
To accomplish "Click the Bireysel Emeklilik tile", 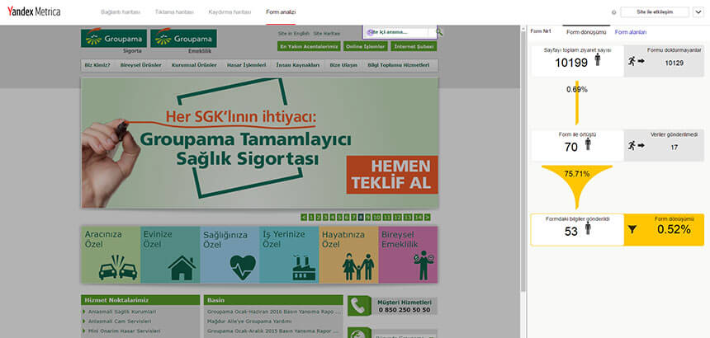I will coord(408,255).
